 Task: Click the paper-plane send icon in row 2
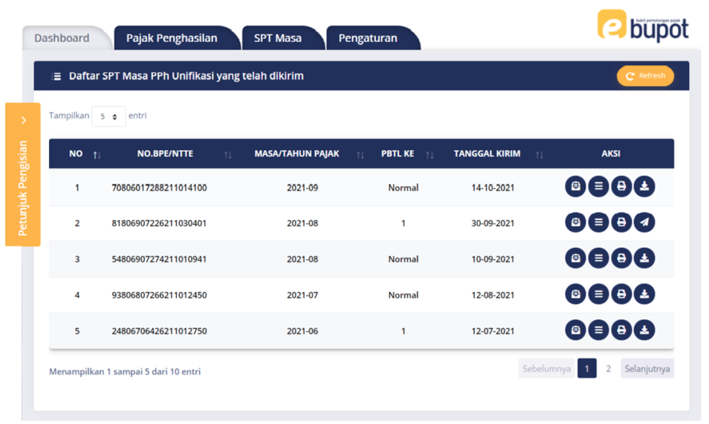click(x=645, y=223)
